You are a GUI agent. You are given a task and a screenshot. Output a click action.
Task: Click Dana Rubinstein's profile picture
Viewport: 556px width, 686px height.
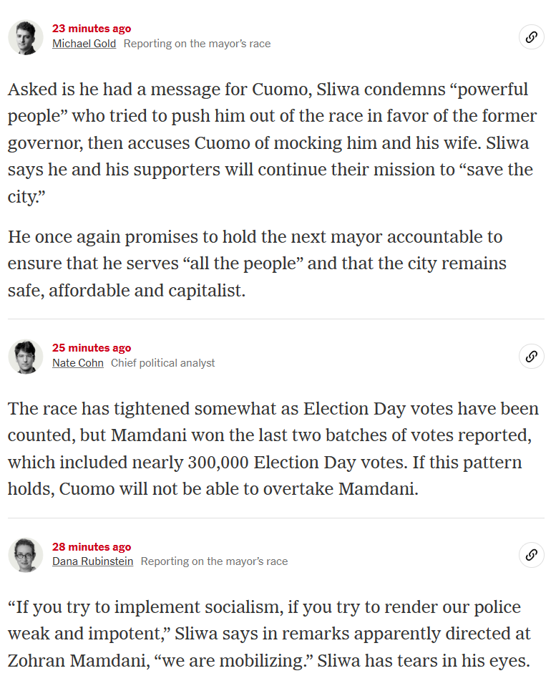pyautogui.click(x=26, y=554)
